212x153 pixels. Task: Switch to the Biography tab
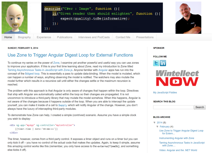[x=24, y=37]
